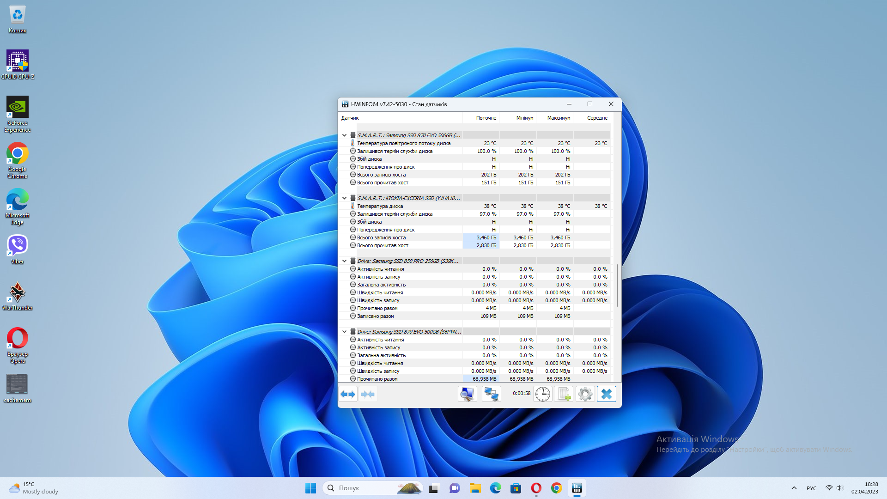This screenshot has width=887, height=499.
Task: Select KIOXIA 'Всього записів хоста' 3,460 ГБ row
Action: coord(474,237)
